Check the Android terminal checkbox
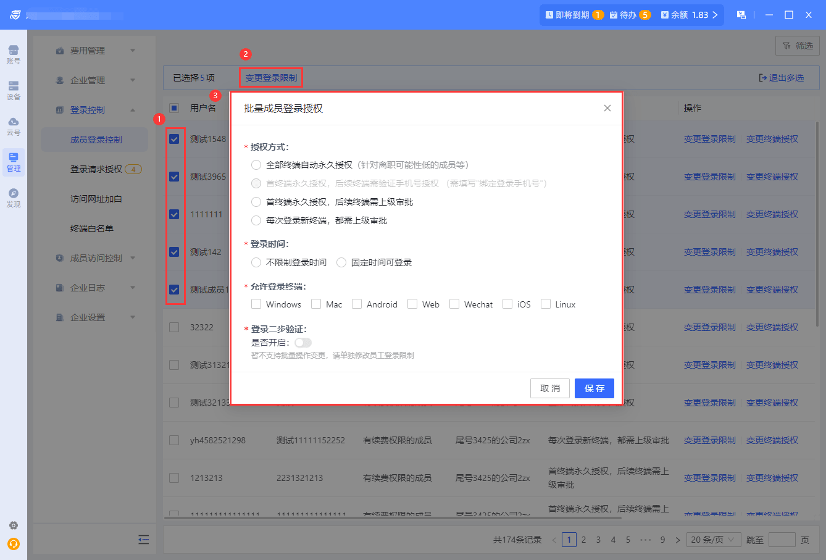826x560 pixels. (x=357, y=304)
